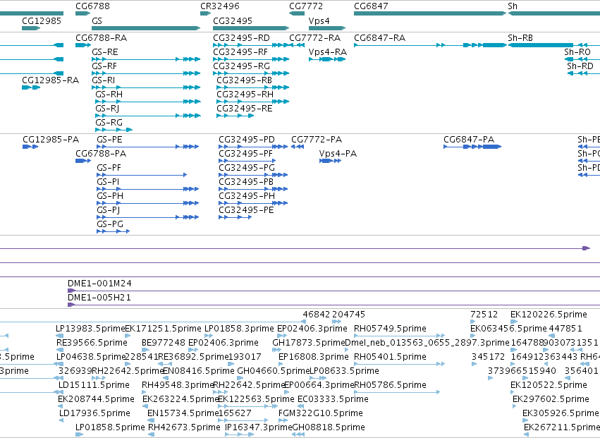Click transcript CG6847-RA

tap(430, 45)
